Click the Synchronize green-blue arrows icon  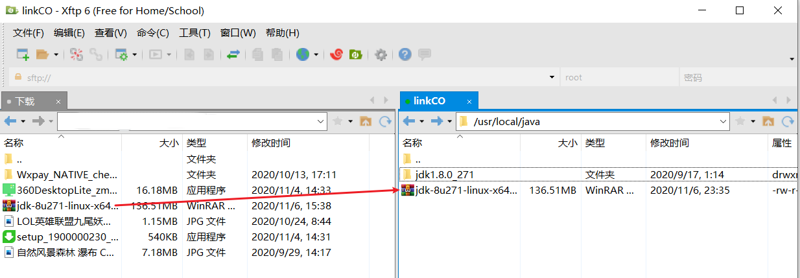[x=234, y=54]
